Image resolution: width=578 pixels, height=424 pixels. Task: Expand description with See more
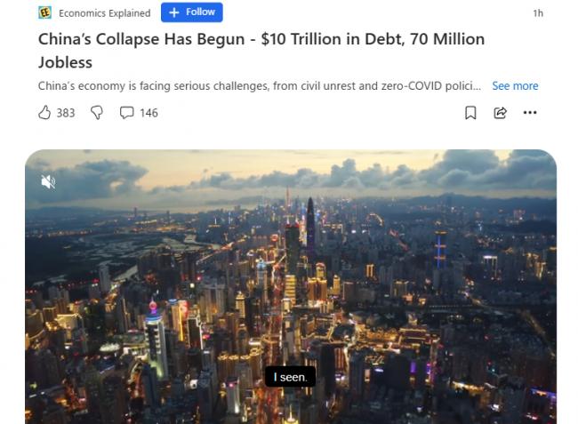(x=515, y=86)
